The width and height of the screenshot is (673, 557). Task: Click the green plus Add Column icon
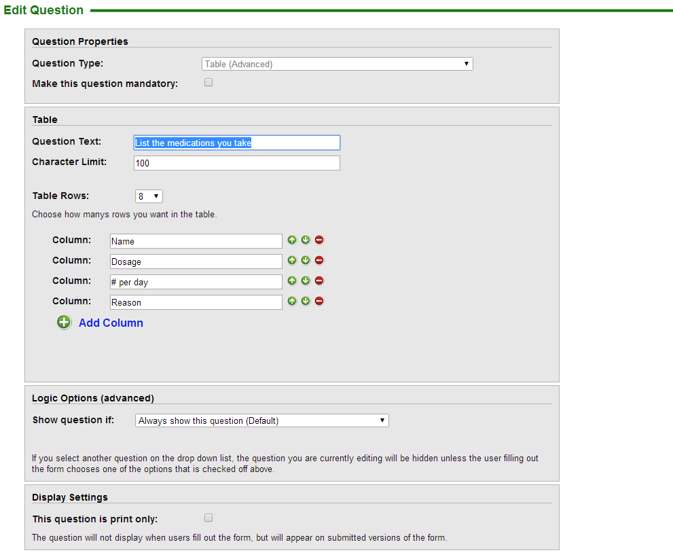coord(64,322)
